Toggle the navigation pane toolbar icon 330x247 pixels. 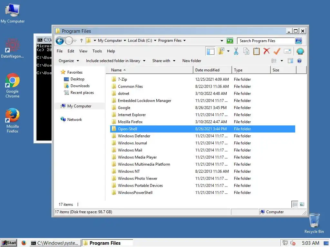[x=210, y=51]
